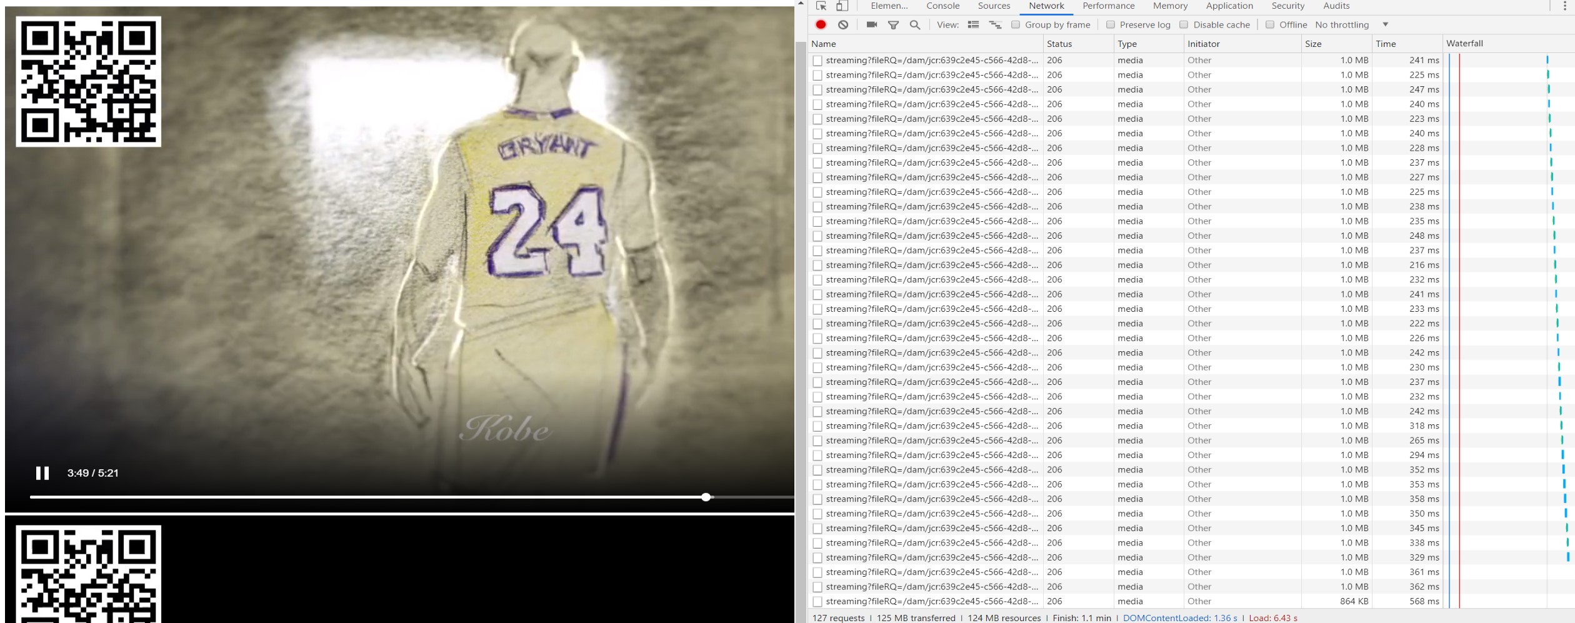
Task: Click the 329 ms time cell
Action: (1424, 557)
